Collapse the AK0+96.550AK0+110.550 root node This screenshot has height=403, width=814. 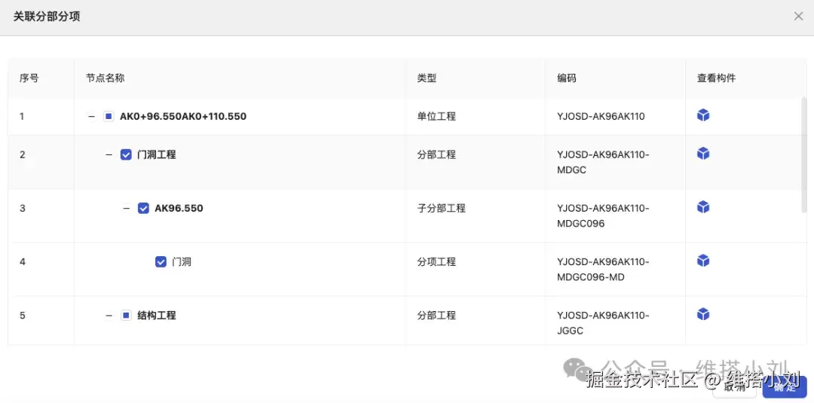(x=91, y=116)
